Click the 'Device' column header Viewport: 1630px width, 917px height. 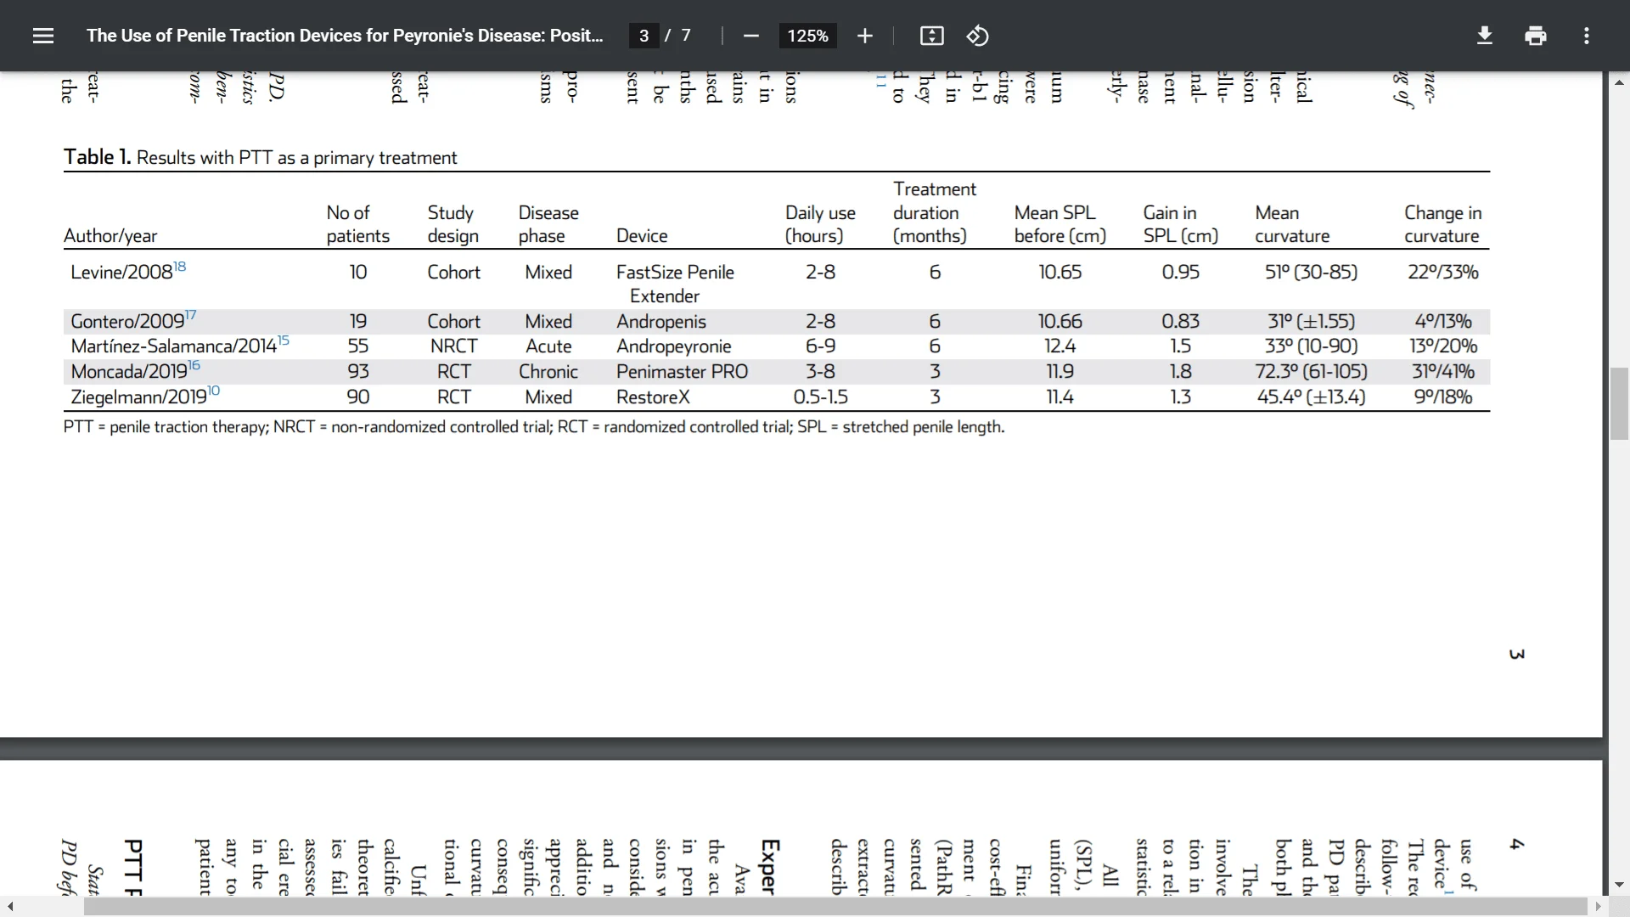click(642, 236)
